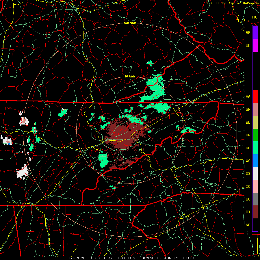Screen dimensions: 260x260
Task: Click the BI brown legend swatch
Action: coord(255,212)
